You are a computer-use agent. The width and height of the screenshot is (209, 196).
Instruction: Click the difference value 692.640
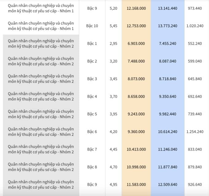click(195, 96)
